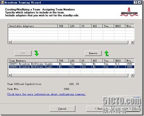Click the Remove button

(x=93, y=53)
